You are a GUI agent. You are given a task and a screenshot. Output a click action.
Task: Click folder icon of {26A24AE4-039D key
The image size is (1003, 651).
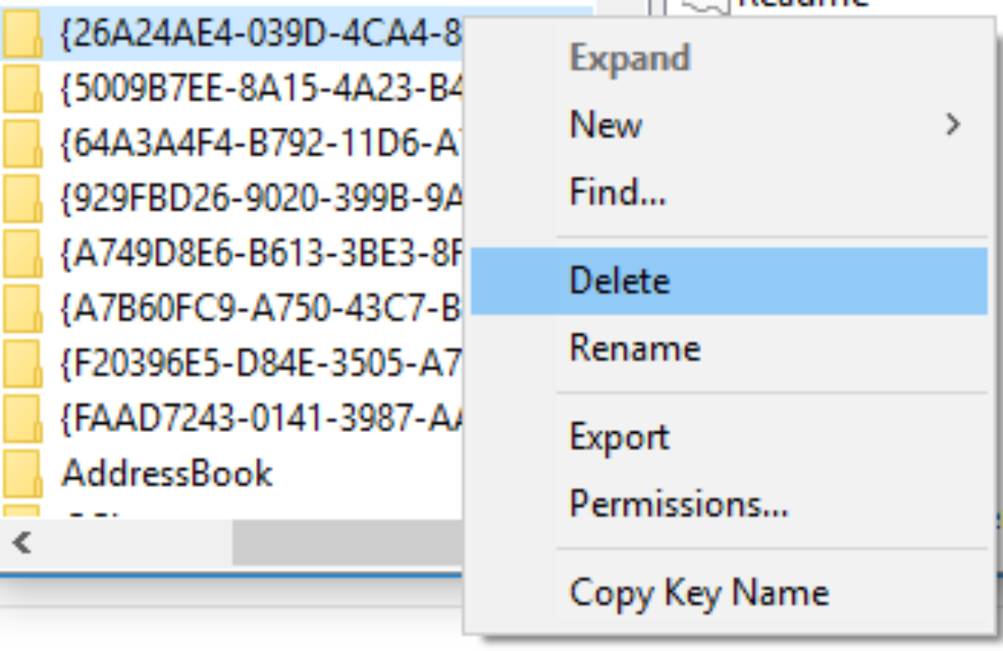22,34
